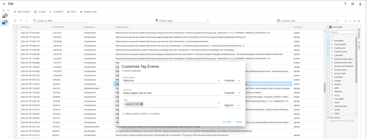Click Edit in the toolbar
Viewport: 367px width, 139px height.
click(x=72, y=12)
